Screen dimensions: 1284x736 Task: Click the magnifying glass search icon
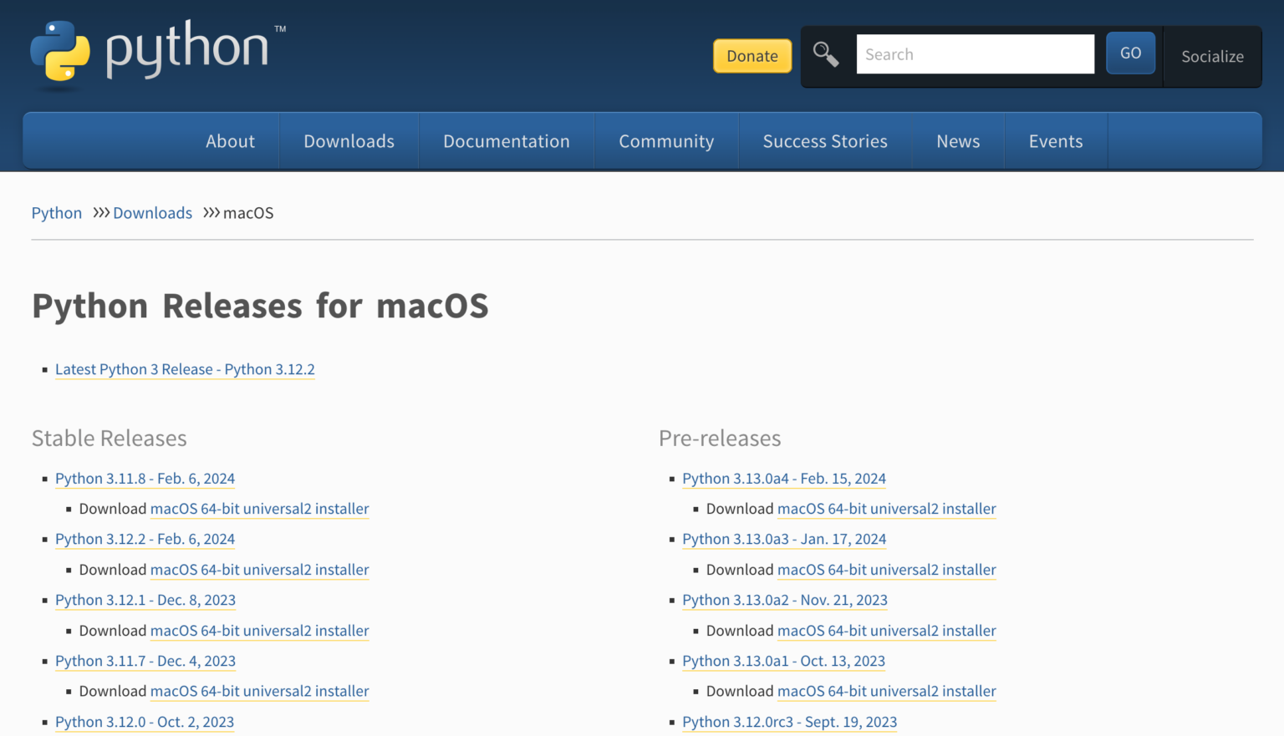[x=826, y=53]
